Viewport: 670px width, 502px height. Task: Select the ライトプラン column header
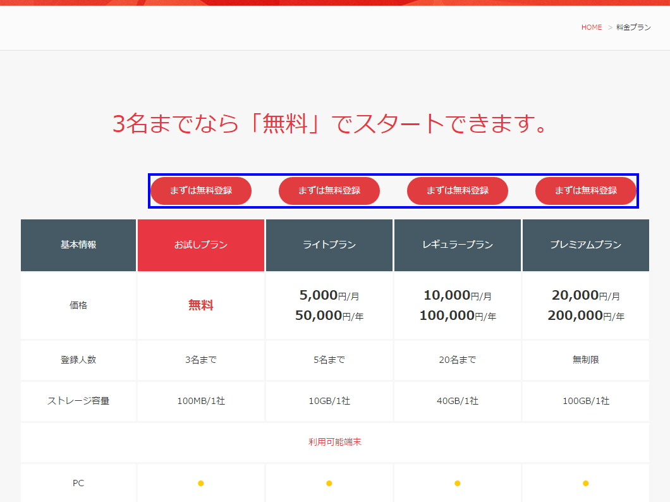coord(329,245)
